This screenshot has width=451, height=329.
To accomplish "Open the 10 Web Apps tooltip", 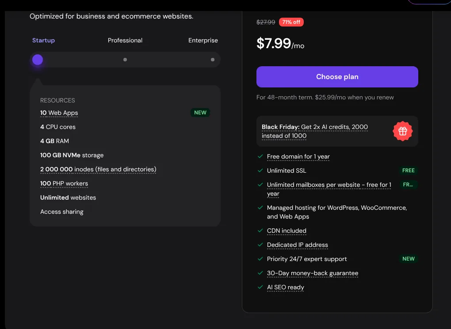I will [59, 113].
